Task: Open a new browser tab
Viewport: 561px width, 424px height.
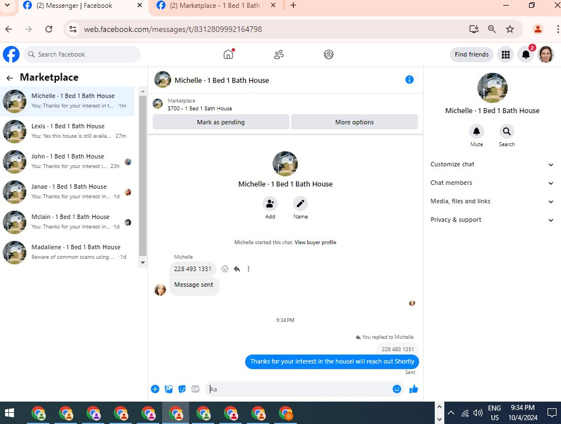Action: (x=293, y=6)
